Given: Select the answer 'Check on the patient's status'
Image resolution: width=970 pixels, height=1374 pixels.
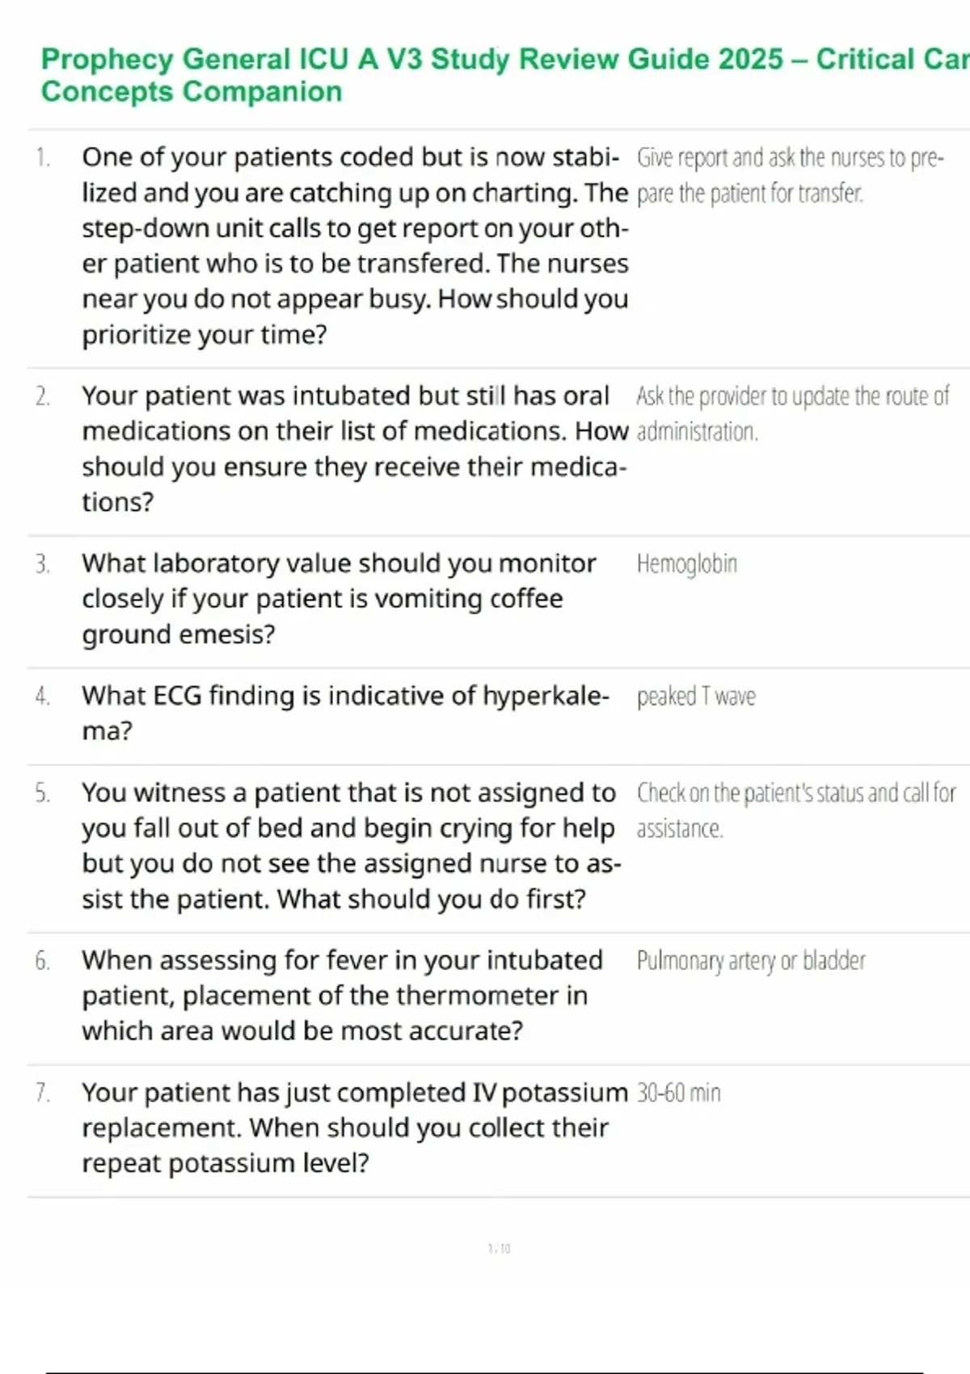Looking at the screenshot, I should point(795,811).
